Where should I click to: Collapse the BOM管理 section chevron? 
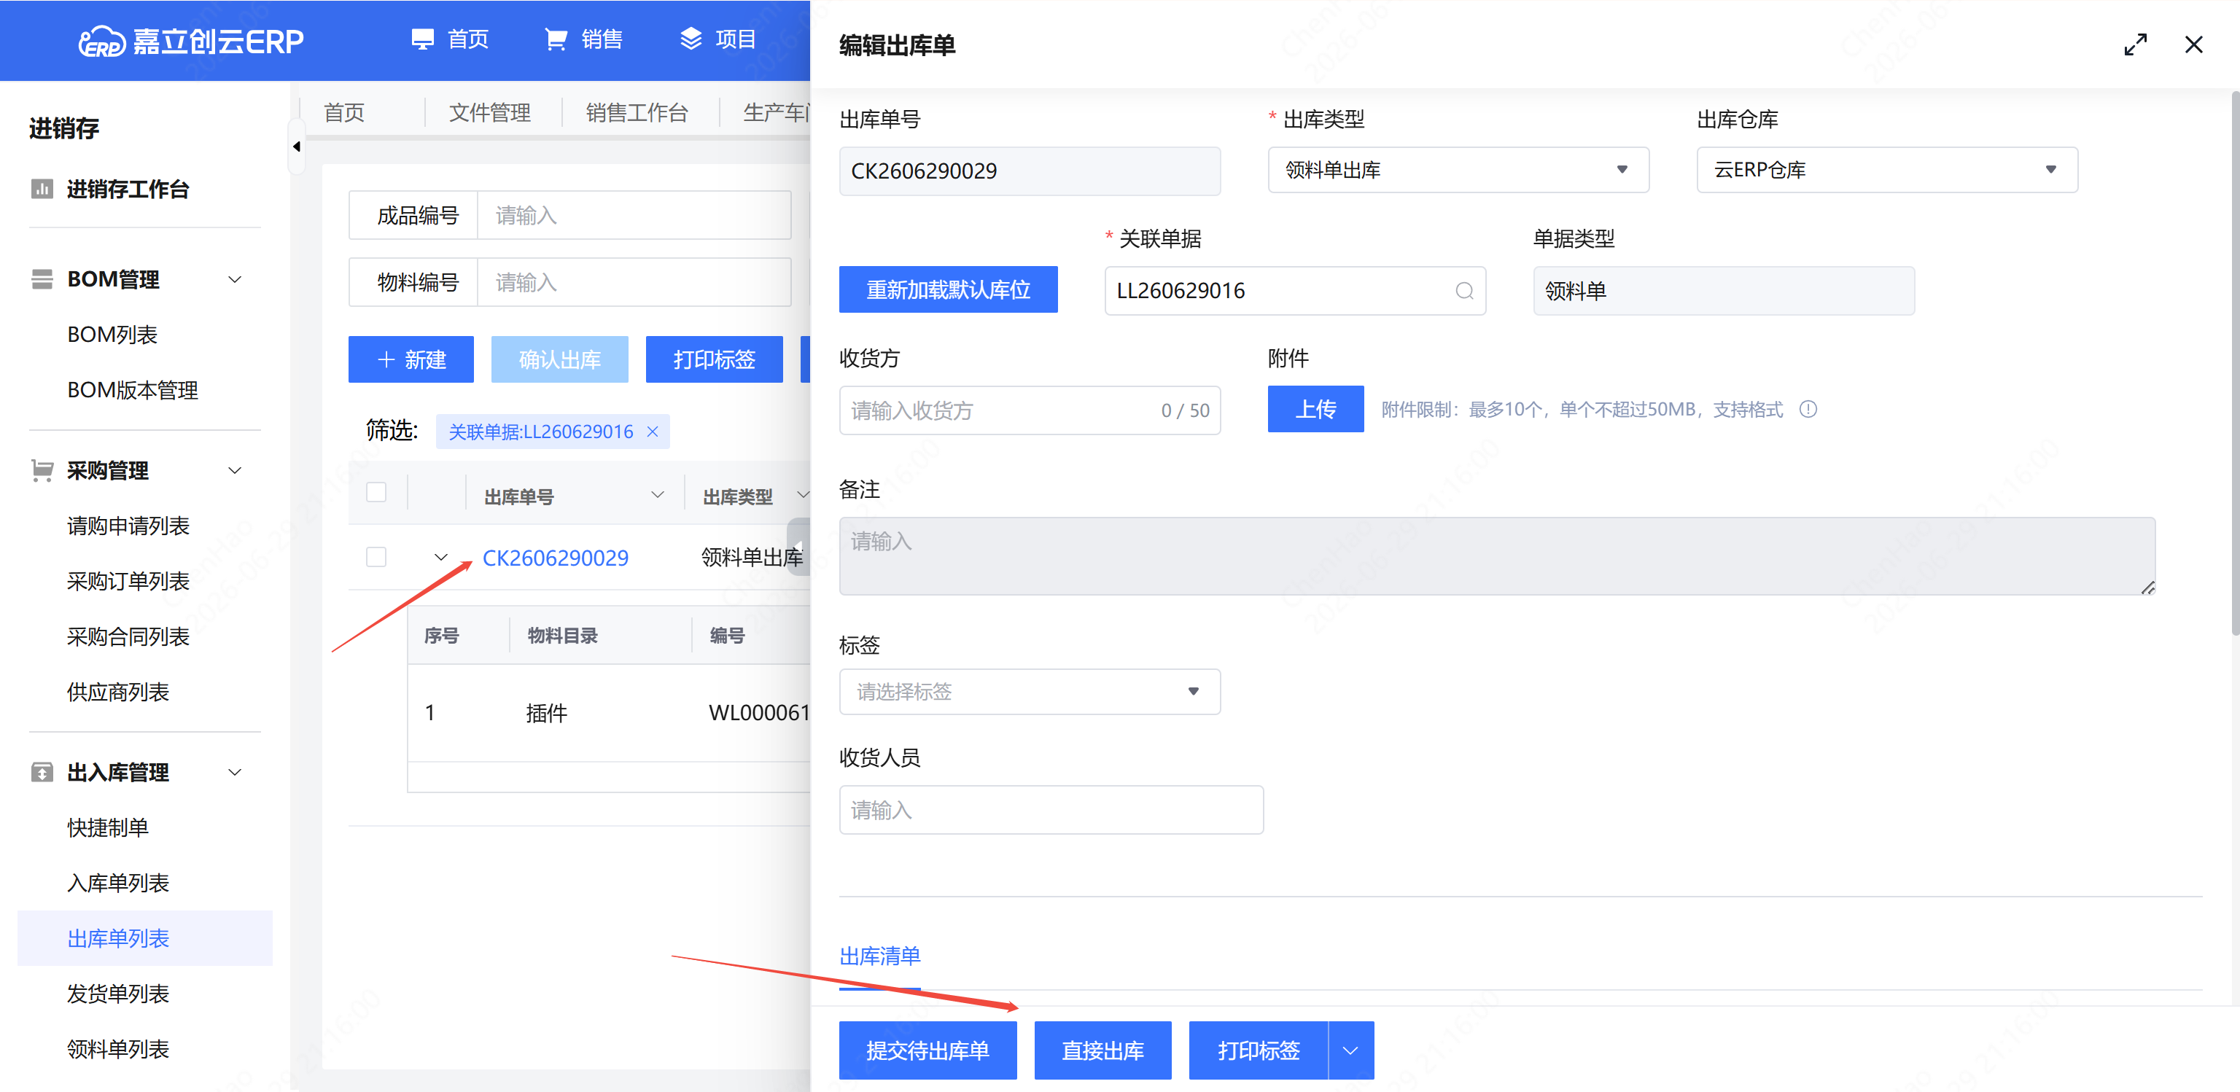click(235, 279)
